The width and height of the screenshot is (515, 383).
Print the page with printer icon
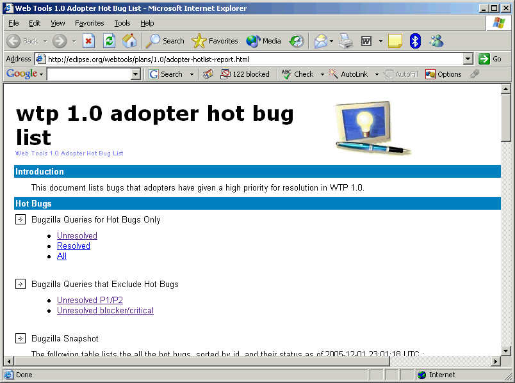(x=346, y=41)
